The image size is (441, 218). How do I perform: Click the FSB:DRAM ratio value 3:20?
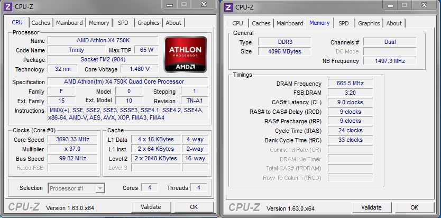pyautogui.click(x=351, y=93)
